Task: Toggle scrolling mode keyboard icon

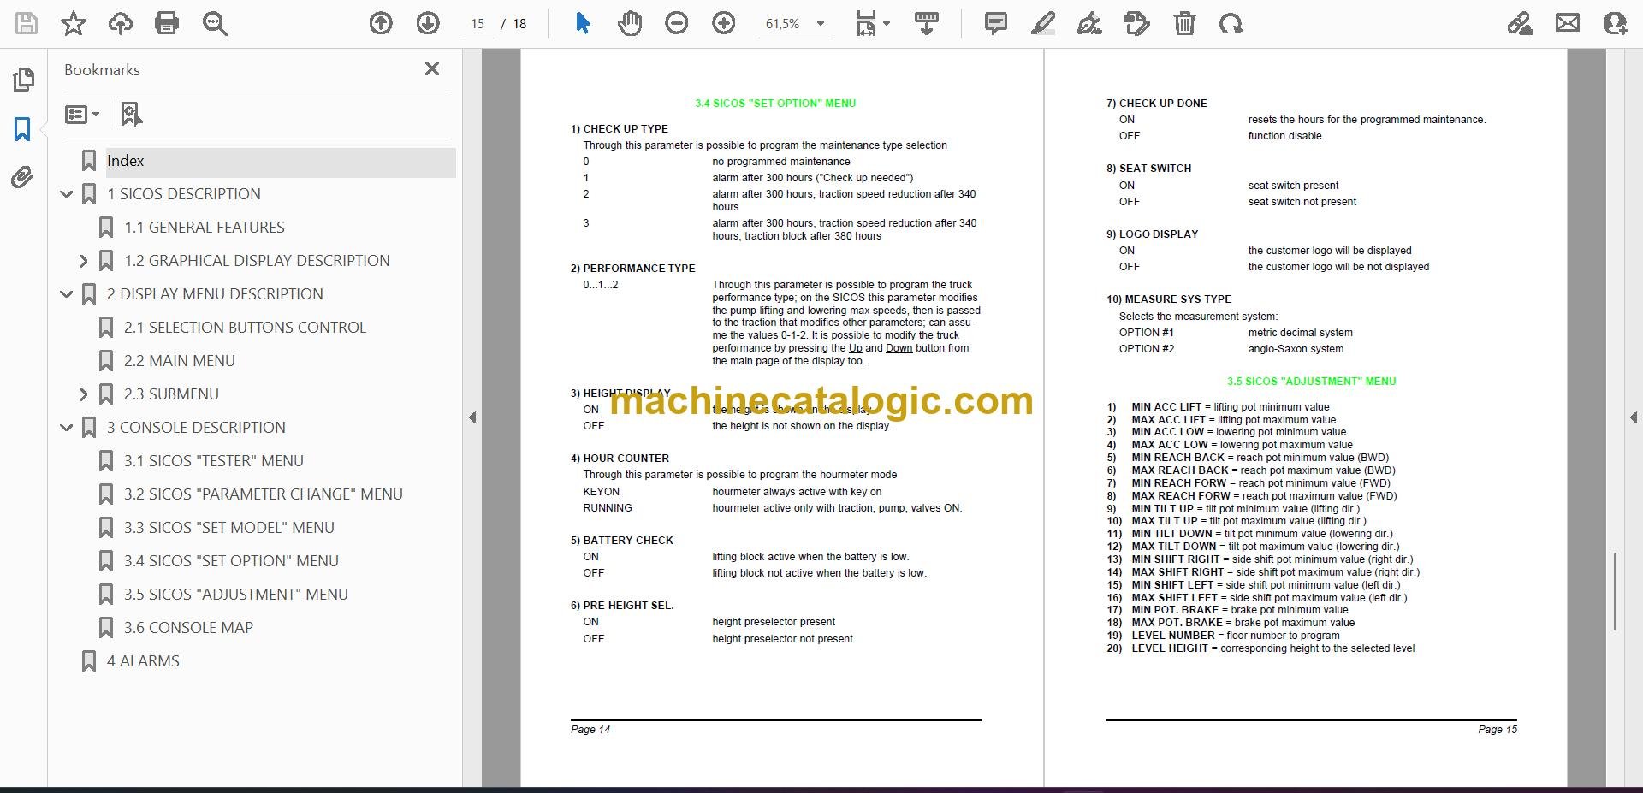Action: 927,23
